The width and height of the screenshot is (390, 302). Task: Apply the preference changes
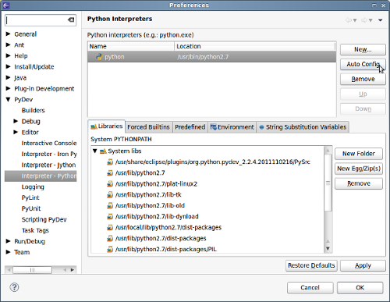tap(363, 265)
